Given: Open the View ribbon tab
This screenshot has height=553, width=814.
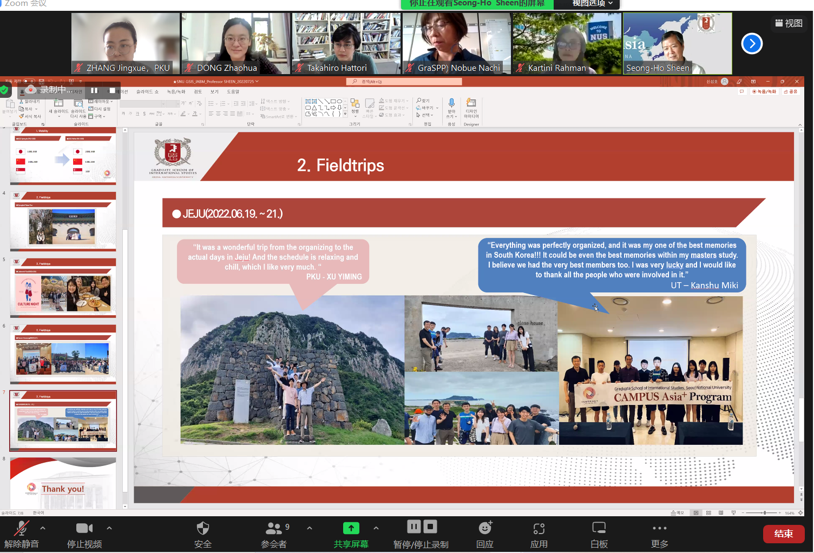Looking at the screenshot, I should (214, 92).
